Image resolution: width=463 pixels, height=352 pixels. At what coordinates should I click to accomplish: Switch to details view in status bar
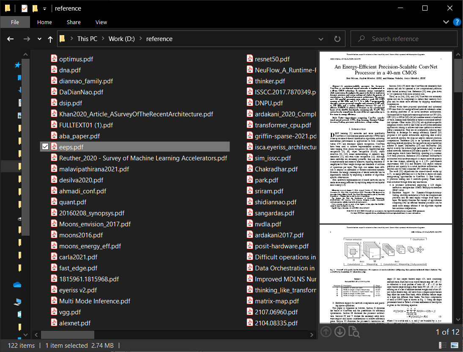point(443,345)
